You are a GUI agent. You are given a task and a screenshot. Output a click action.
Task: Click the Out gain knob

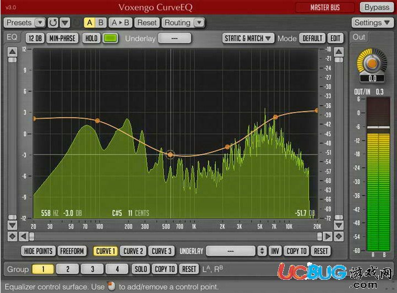pos(372,63)
